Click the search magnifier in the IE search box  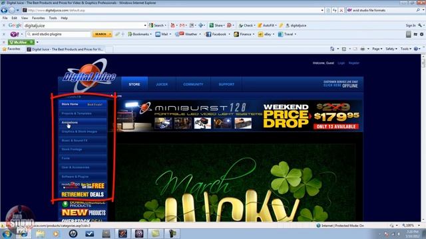[418, 10]
